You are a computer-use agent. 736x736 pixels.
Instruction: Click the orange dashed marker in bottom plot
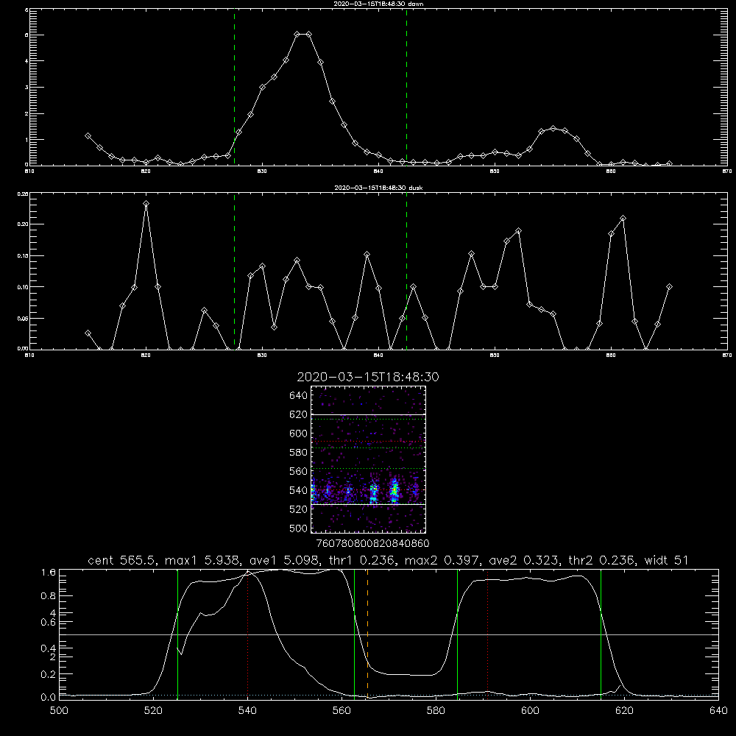tap(367, 634)
